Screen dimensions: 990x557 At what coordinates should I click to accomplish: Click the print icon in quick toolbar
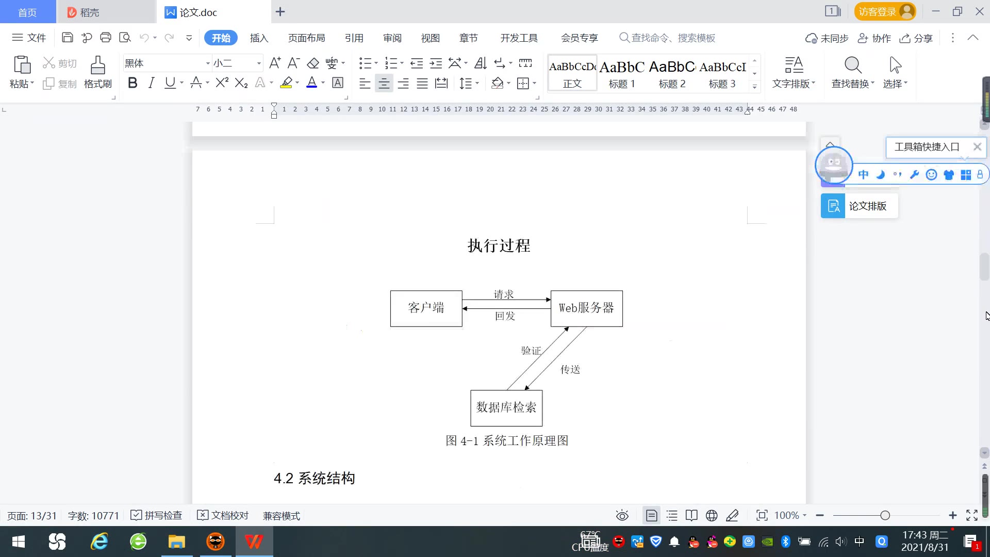tap(106, 38)
